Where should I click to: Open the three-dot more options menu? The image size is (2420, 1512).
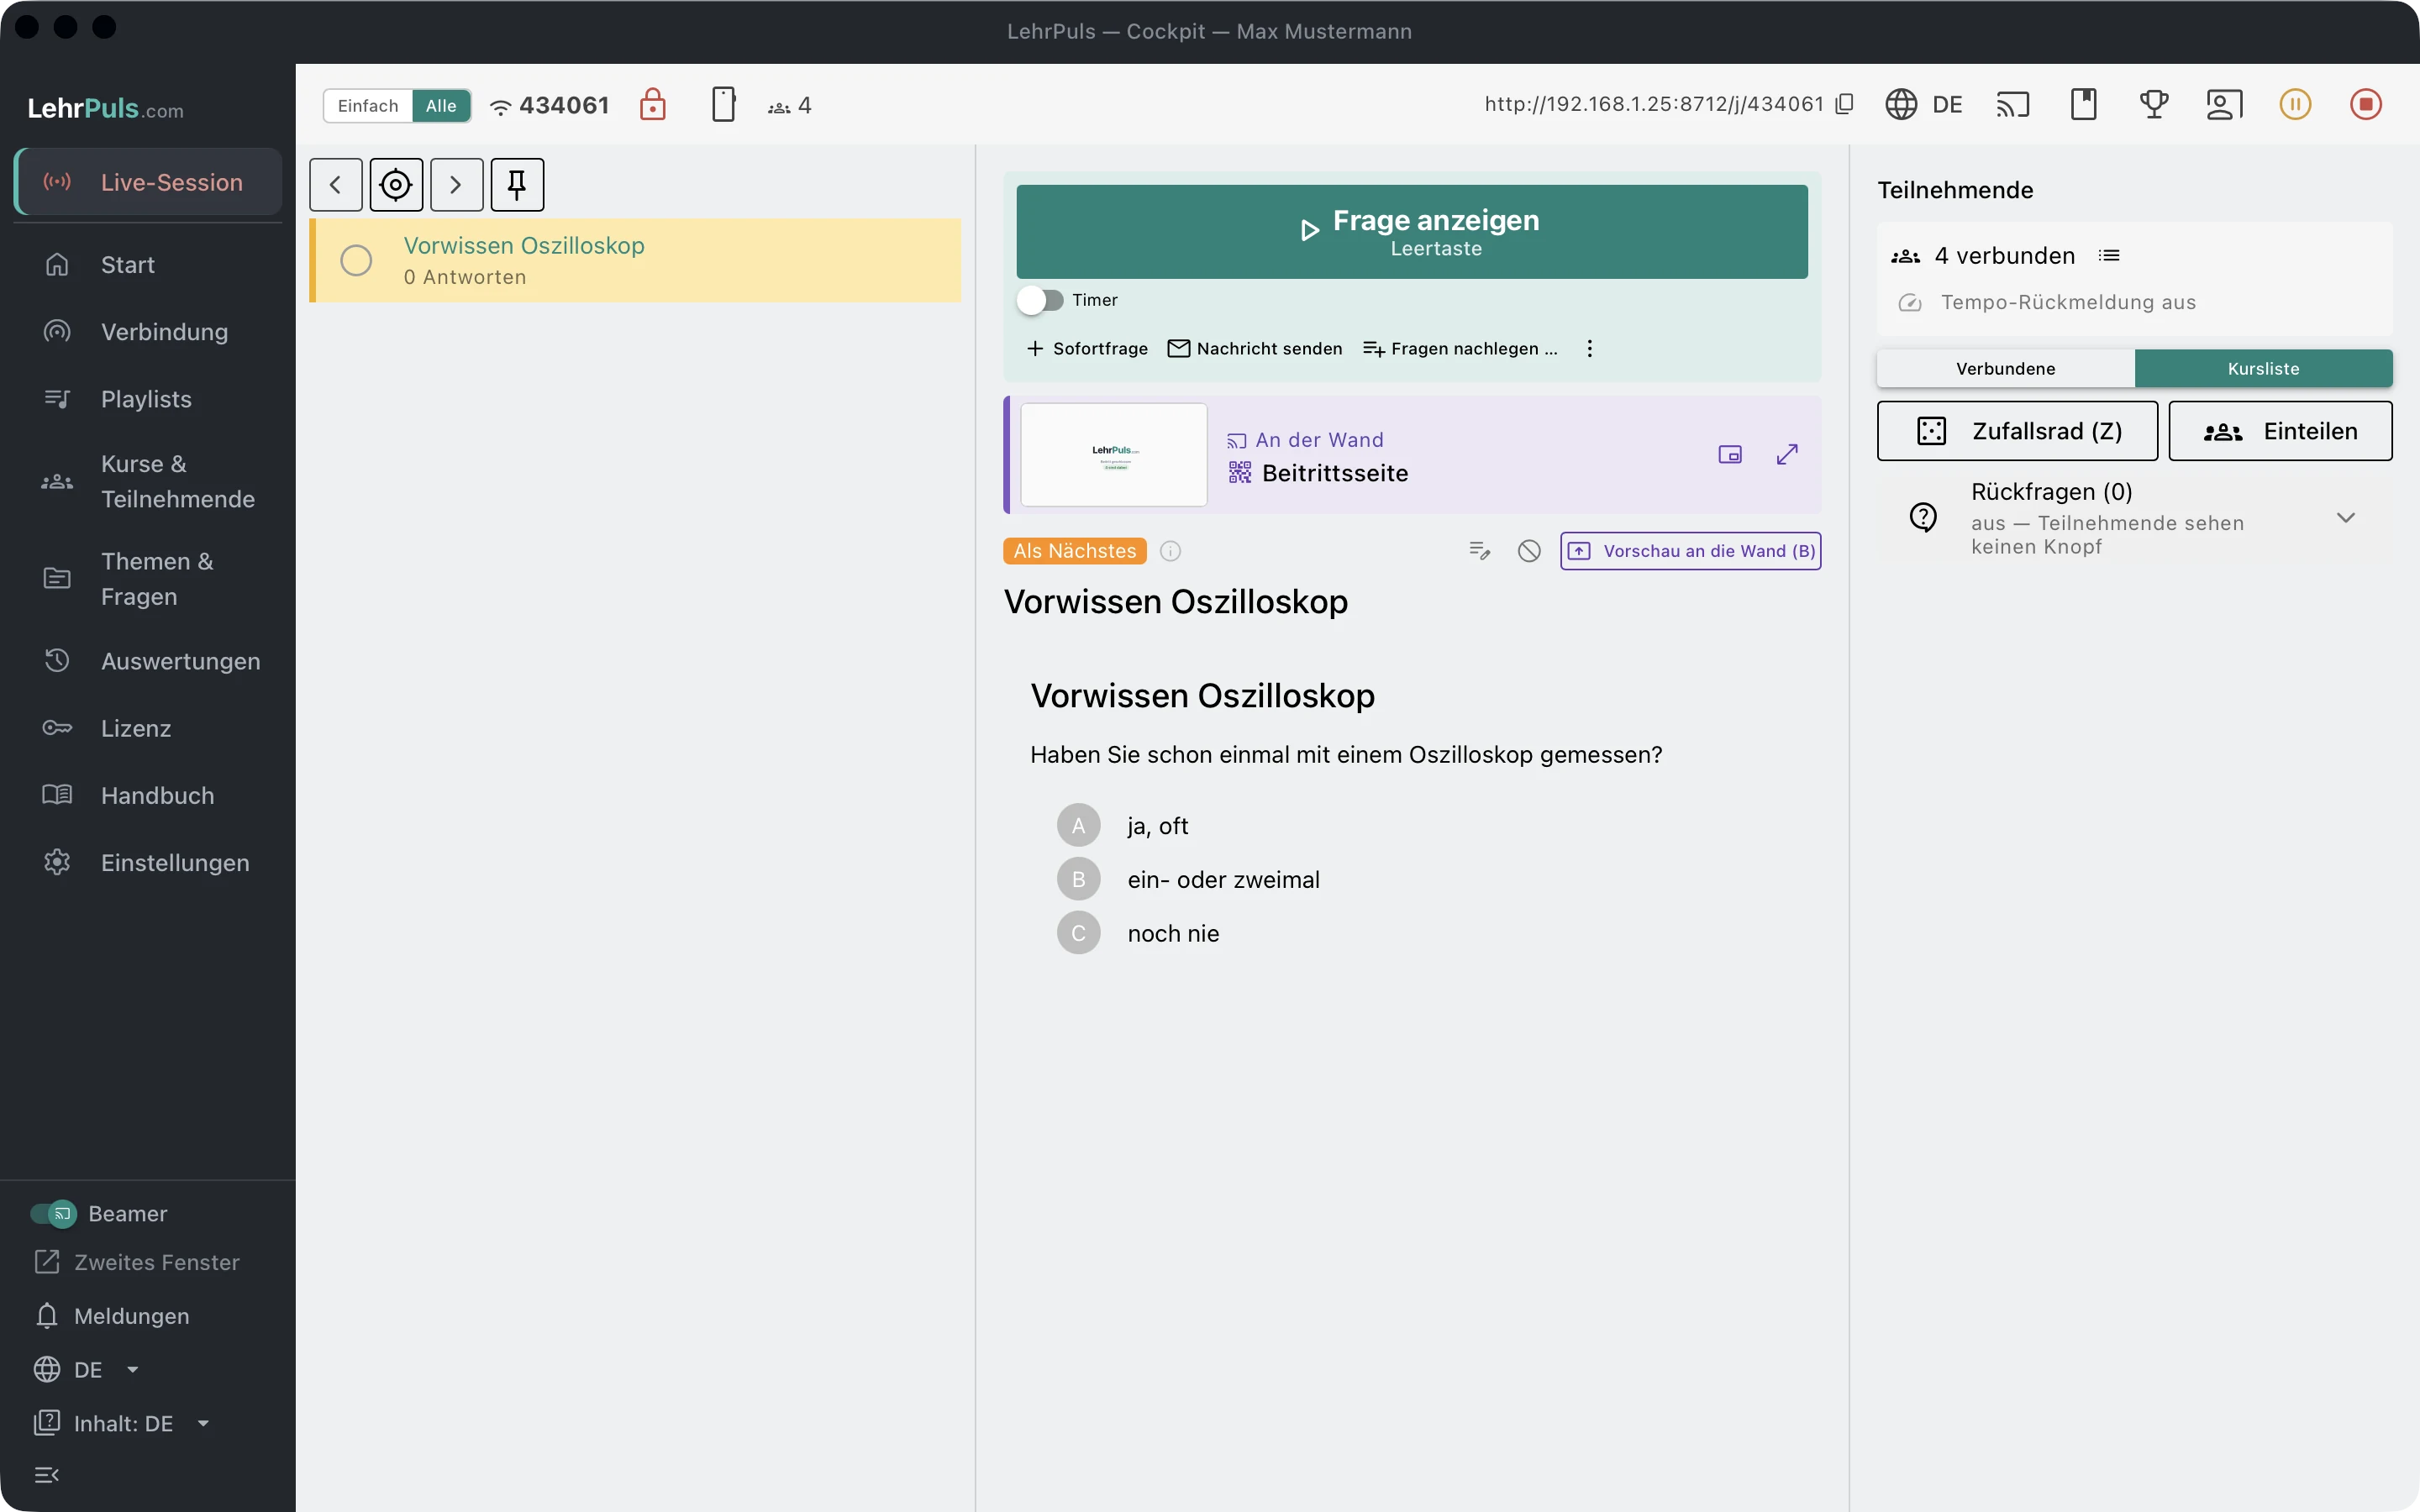click(x=1589, y=349)
